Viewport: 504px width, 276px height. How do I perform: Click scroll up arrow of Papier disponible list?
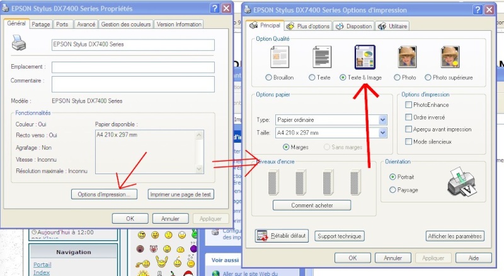199,135
